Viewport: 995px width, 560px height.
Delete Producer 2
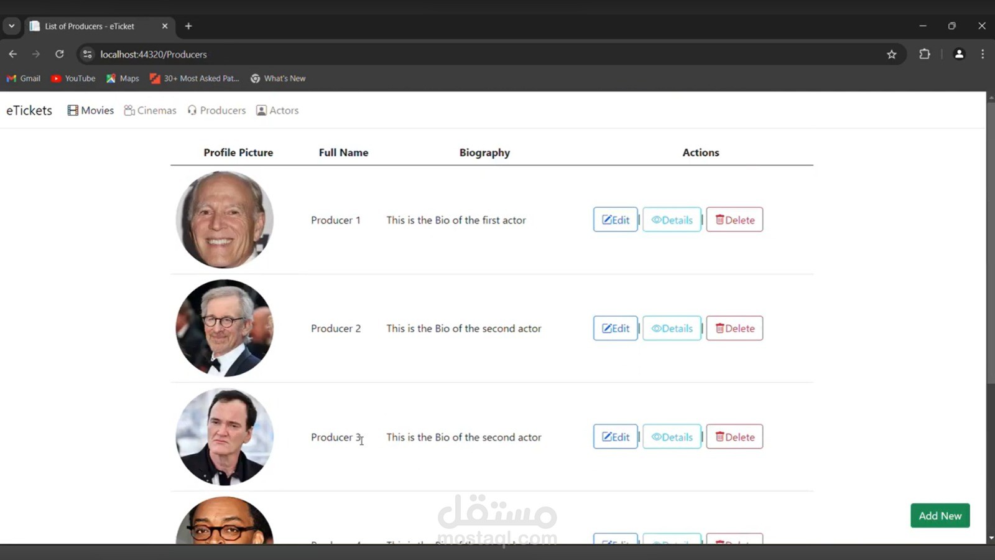click(734, 328)
